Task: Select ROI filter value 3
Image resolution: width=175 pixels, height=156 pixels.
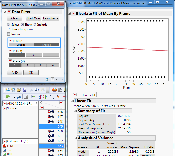Action: [51, 55]
